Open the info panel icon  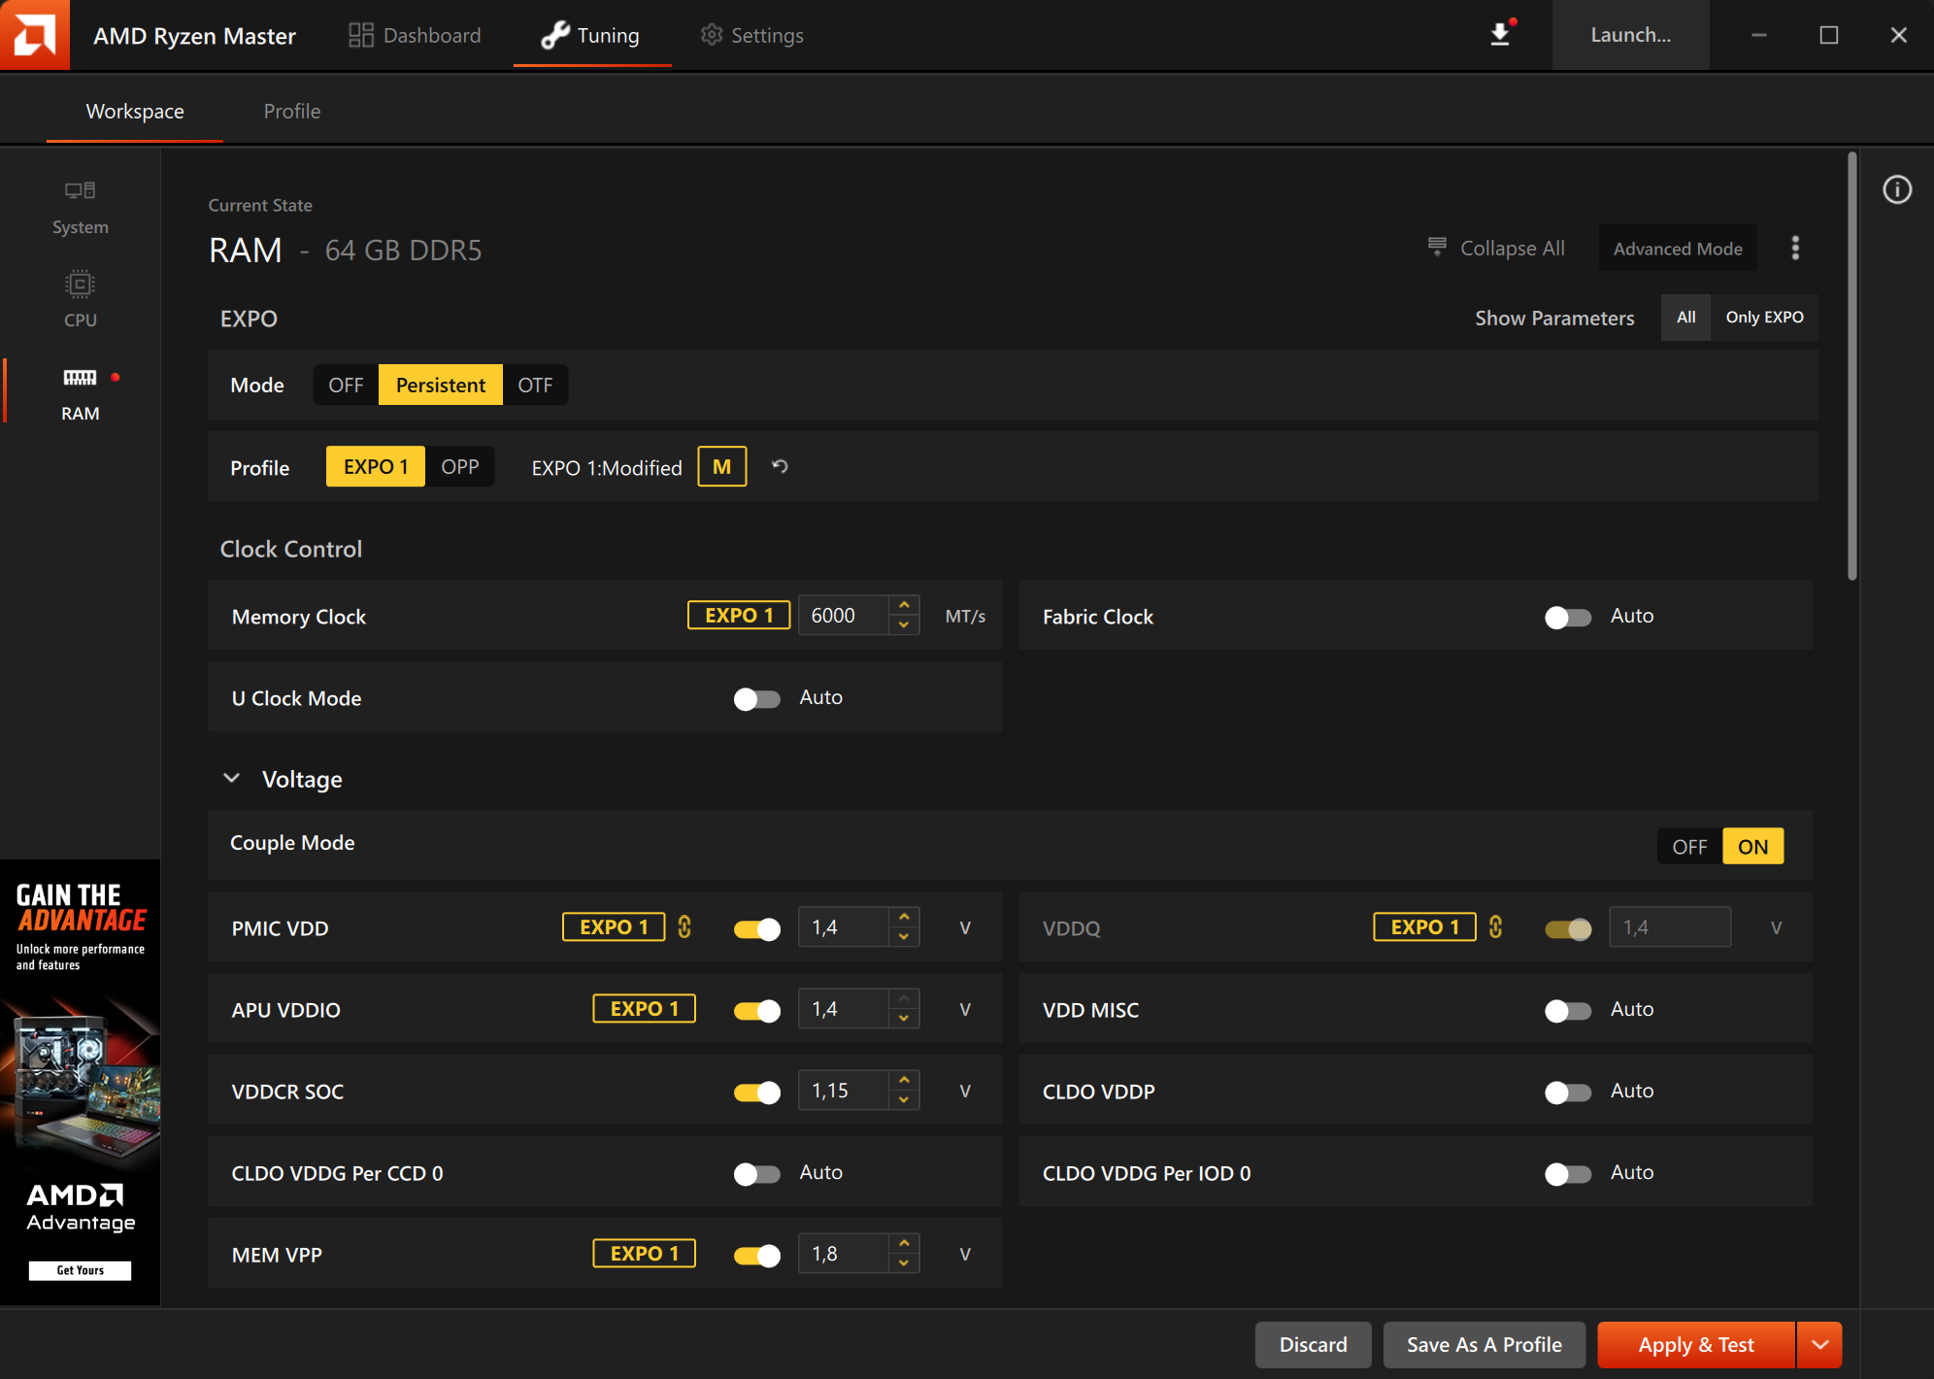pyautogui.click(x=1897, y=189)
